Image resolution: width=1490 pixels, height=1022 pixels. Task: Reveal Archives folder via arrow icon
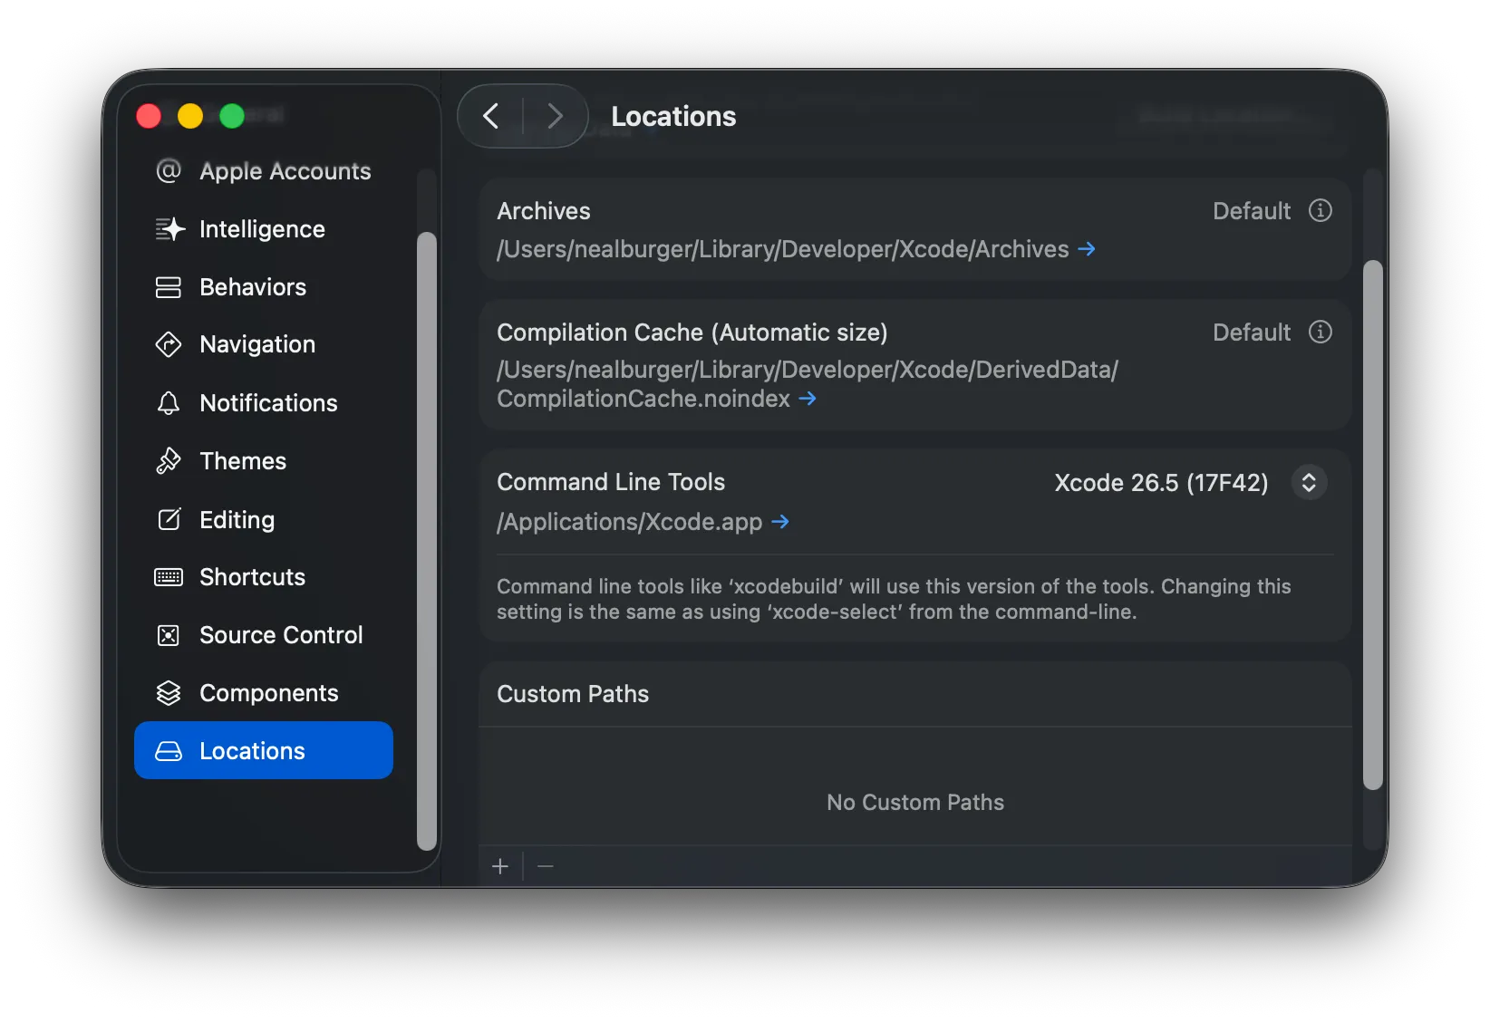(x=1087, y=249)
